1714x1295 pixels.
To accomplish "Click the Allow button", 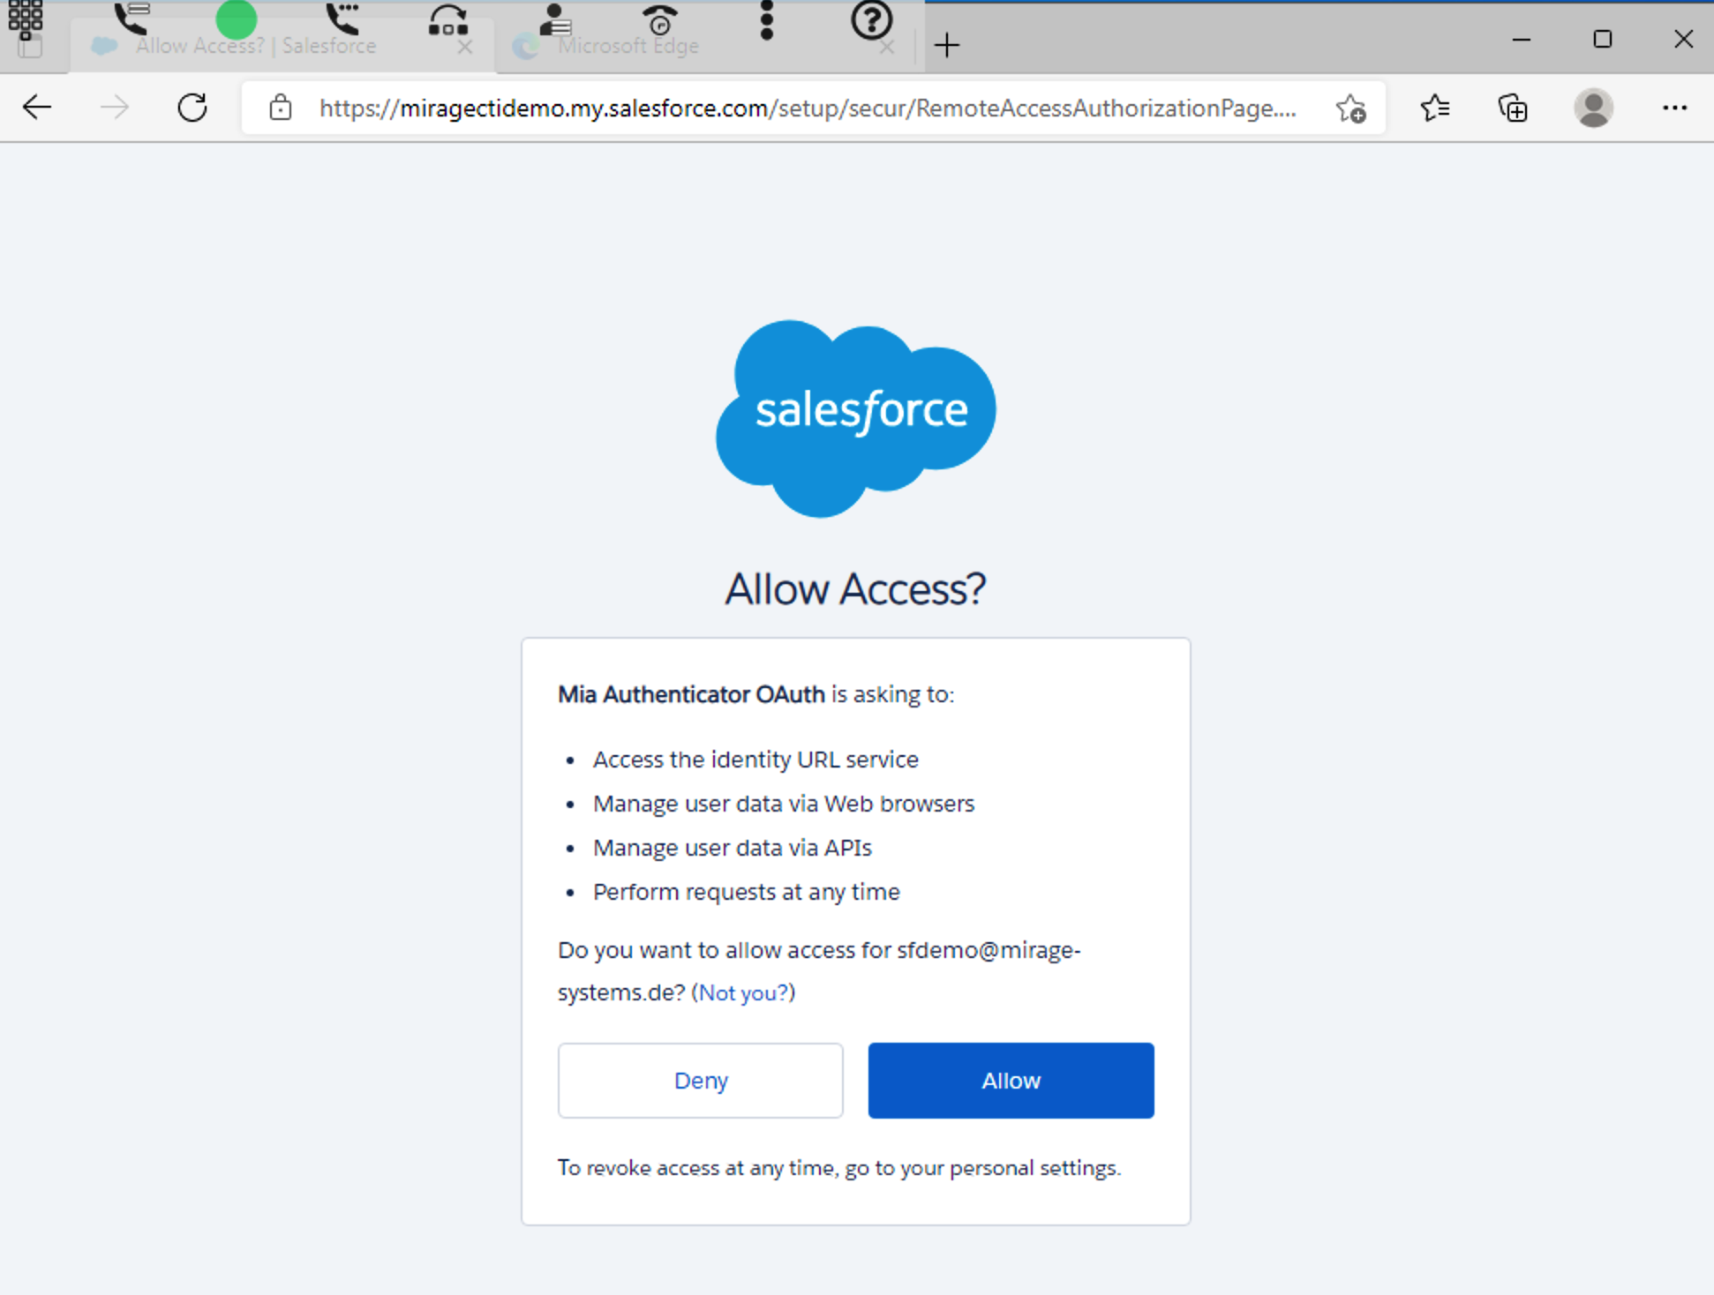I will [1011, 1081].
